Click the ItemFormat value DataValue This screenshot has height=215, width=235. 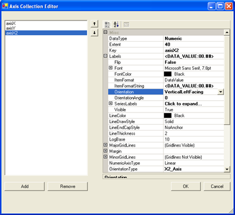coord(194,80)
